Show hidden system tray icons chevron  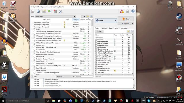(x=159, y=101)
